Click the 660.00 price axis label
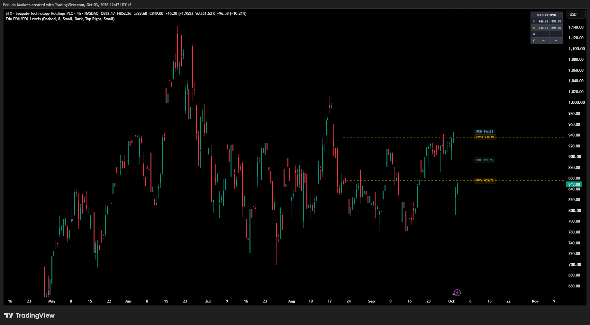This screenshot has width=590, height=325. (574, 286)
